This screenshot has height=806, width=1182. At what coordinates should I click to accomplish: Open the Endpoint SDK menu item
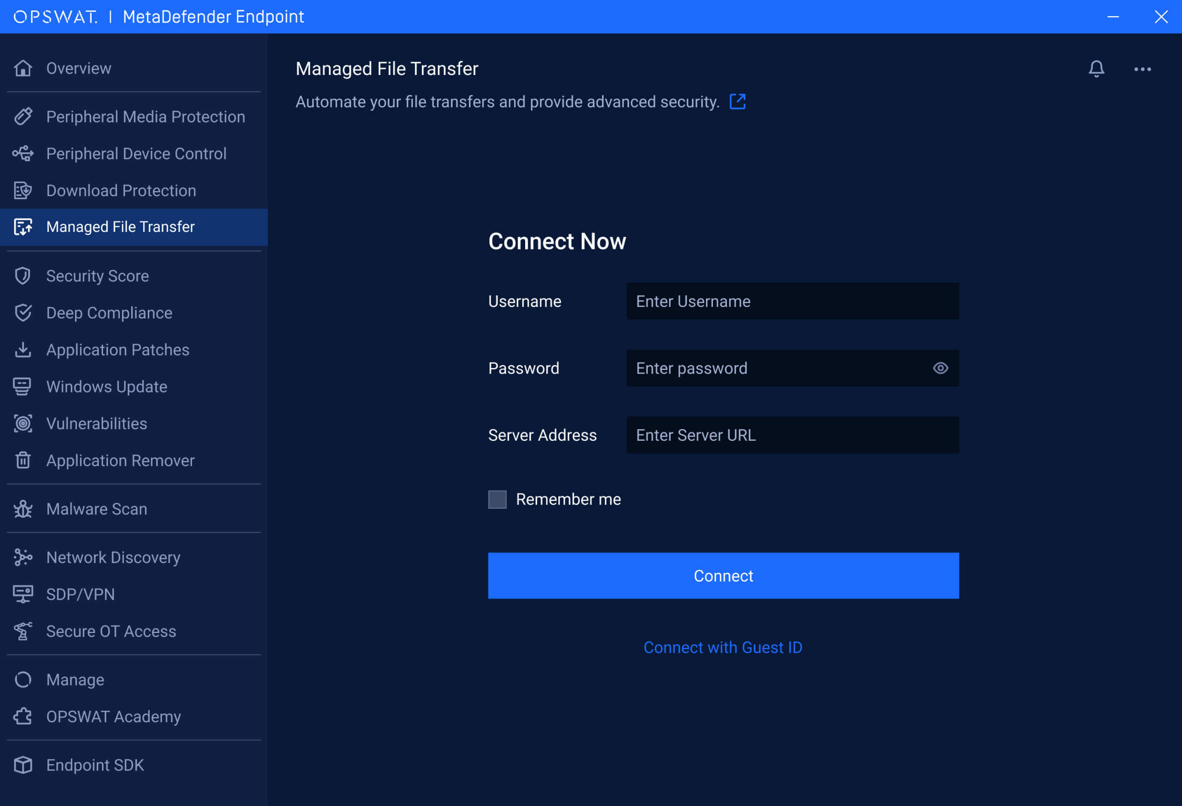tap(95, 765)
